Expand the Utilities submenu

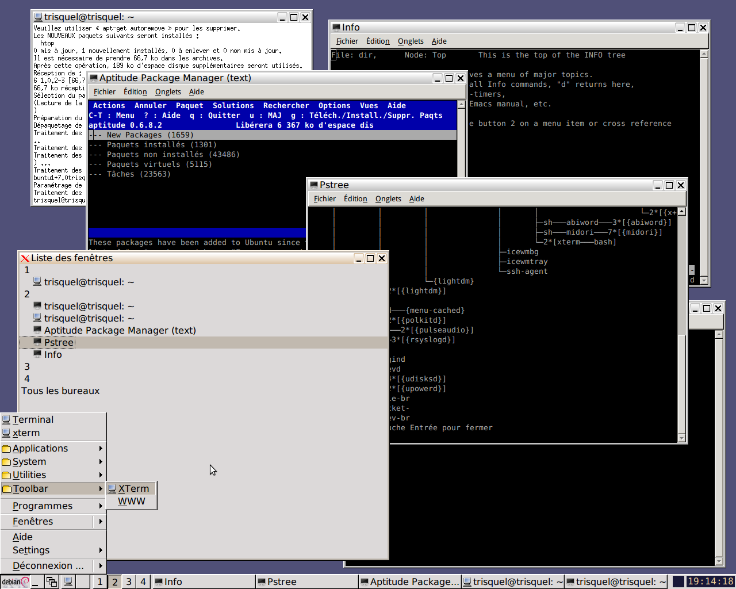click(53, 475)
